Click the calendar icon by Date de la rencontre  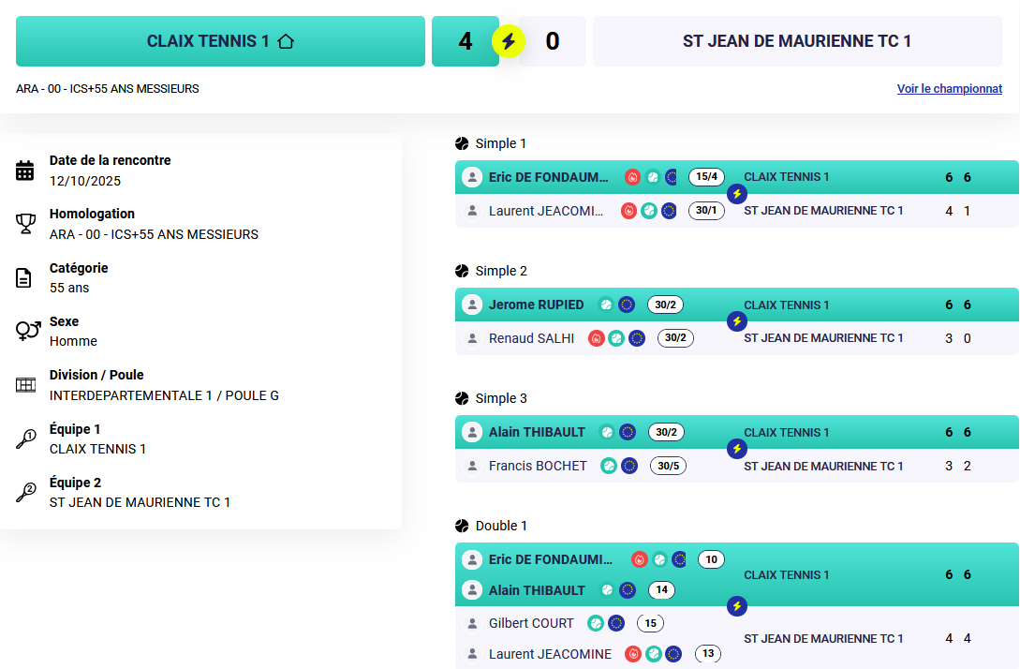[25, 171]
